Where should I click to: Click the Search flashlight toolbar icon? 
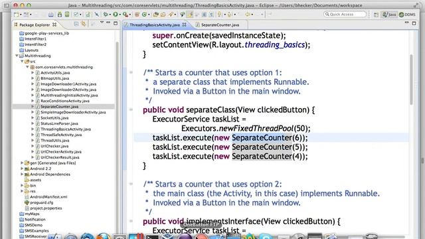pyautogui.click(x=171, y=15)
